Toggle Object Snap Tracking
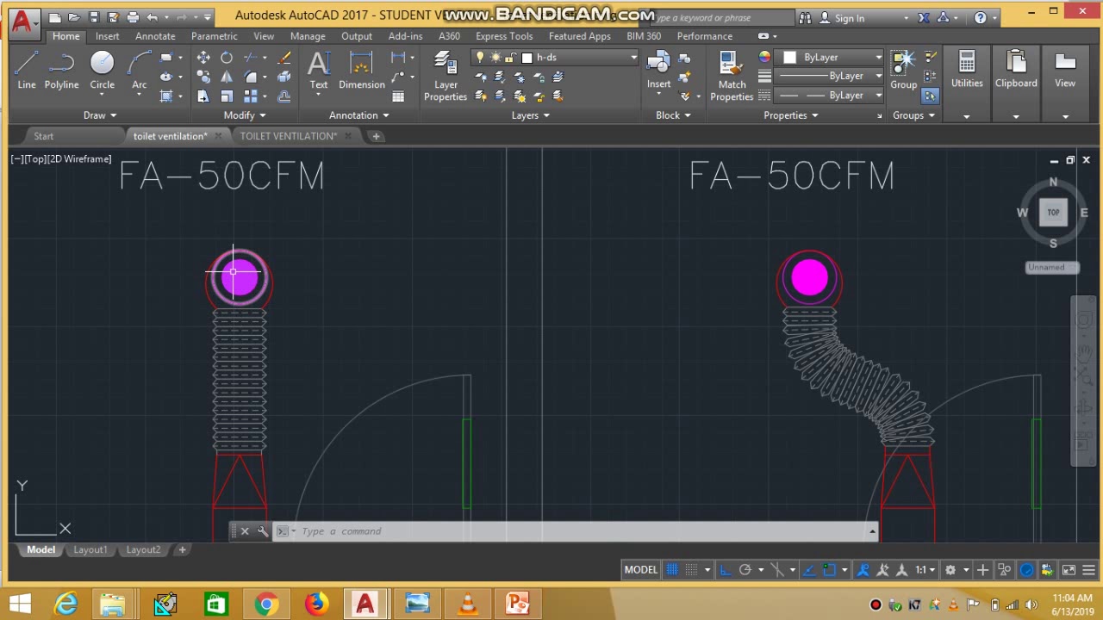The width and height of the screenshot is (1103, 620). (x=809, y=569)
